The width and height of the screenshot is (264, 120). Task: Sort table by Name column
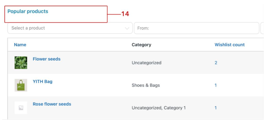tap(20, 45)
